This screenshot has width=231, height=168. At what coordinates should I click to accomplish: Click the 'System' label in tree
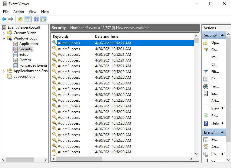tap(25, 60)
